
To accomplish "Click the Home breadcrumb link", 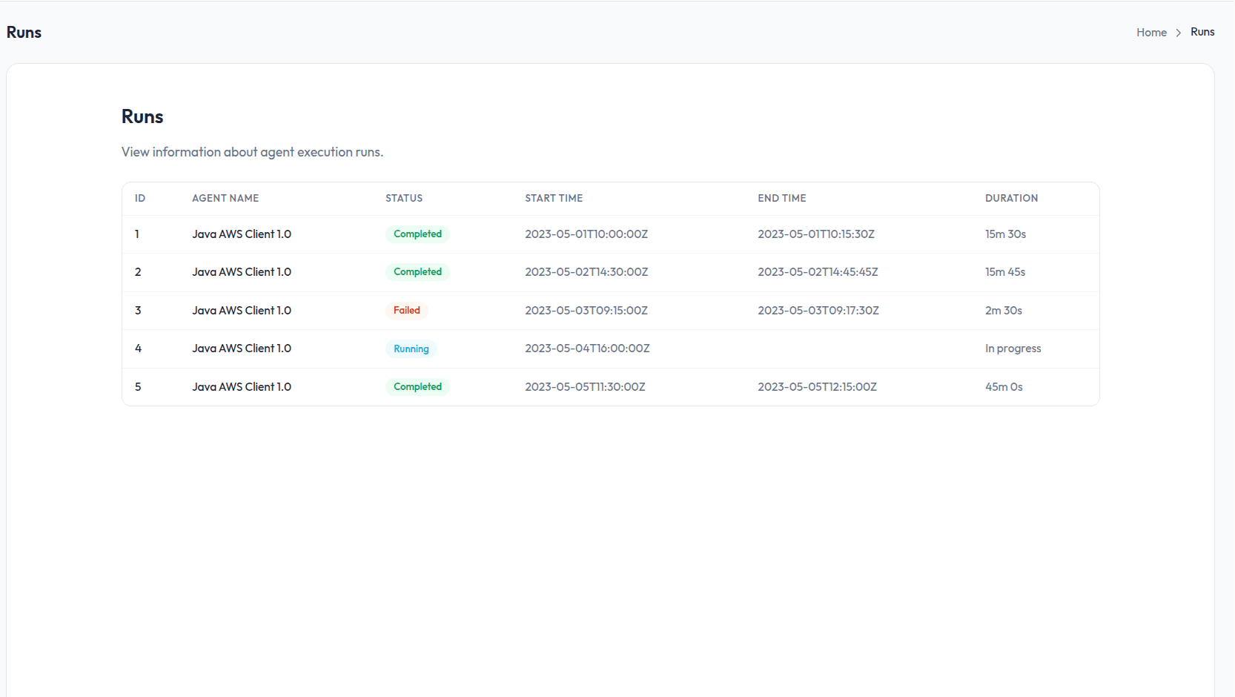I will pyautogui.click(x=1151, y=33).
